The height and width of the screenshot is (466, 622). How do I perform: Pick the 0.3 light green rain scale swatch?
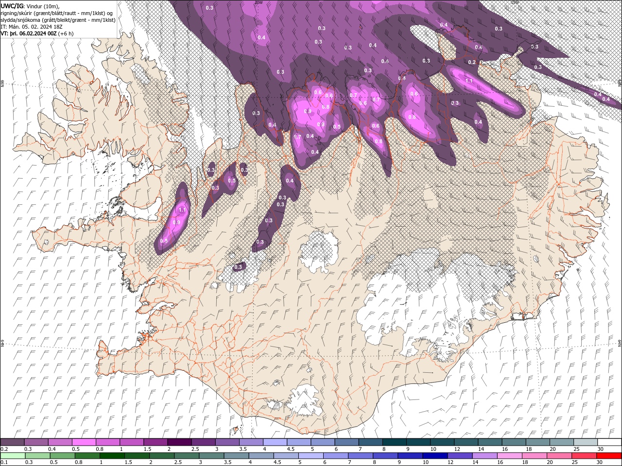tap(37, 456)
